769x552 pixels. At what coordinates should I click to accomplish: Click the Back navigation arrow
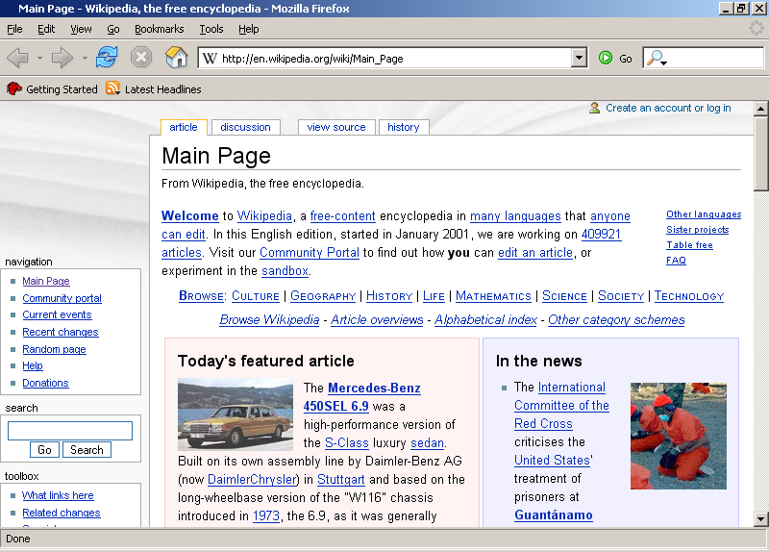[x=18, y=58]
